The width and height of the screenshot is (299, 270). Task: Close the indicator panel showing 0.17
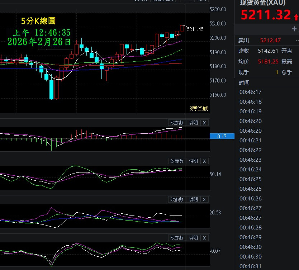click(204, 123)
